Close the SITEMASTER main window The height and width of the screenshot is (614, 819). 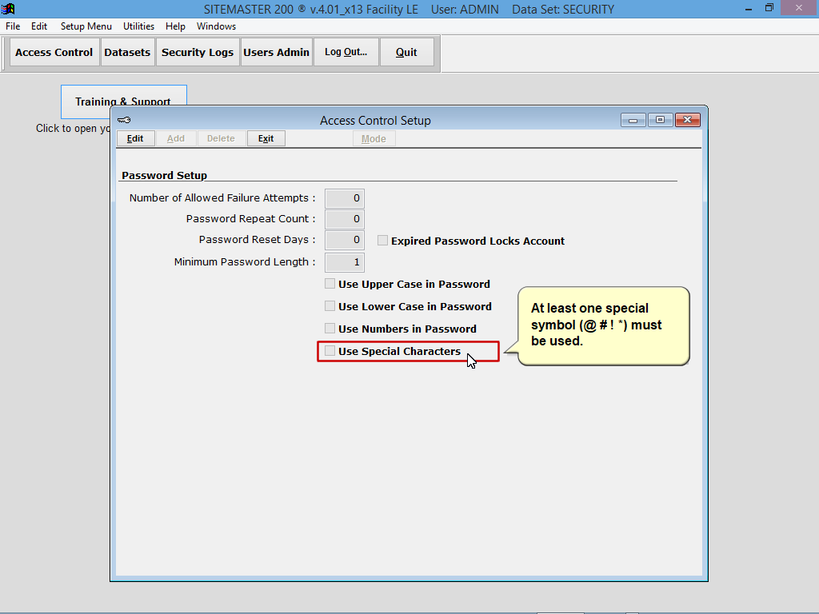point(799,8)
